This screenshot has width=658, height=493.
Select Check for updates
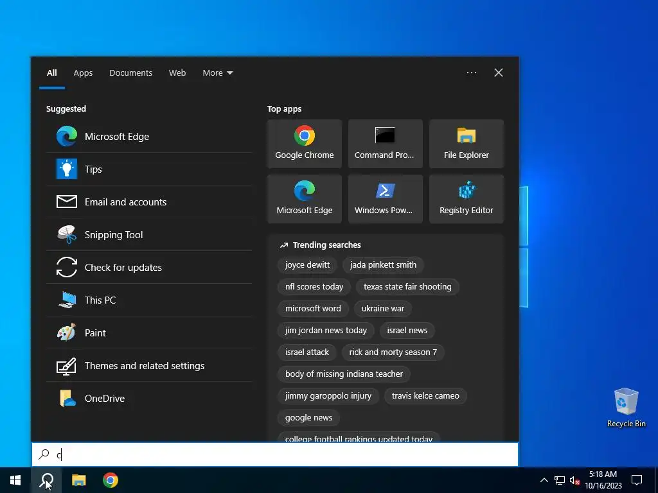coord(149,267)
